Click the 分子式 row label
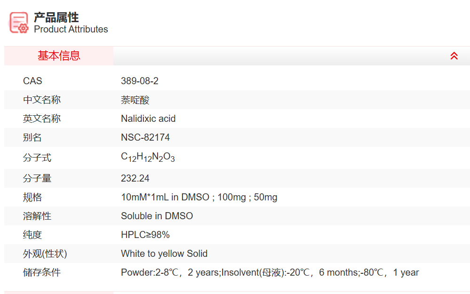The image size is (470, 294). coord(37,158)
